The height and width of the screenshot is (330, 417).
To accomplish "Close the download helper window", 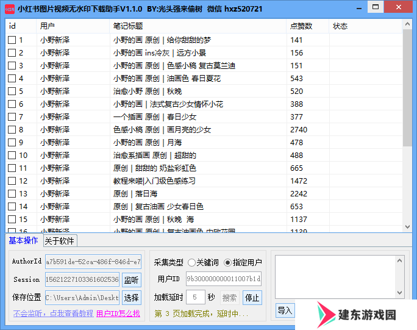I will coord(398,7).
